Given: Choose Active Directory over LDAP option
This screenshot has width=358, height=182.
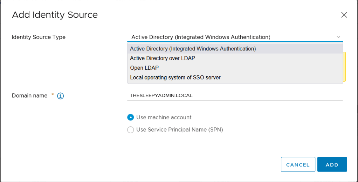Looking at the screenshot, I should click(x=163, y=58).
